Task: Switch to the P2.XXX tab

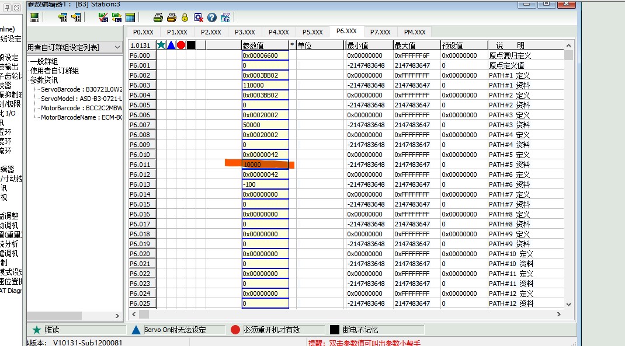Action: coord(211,32)
